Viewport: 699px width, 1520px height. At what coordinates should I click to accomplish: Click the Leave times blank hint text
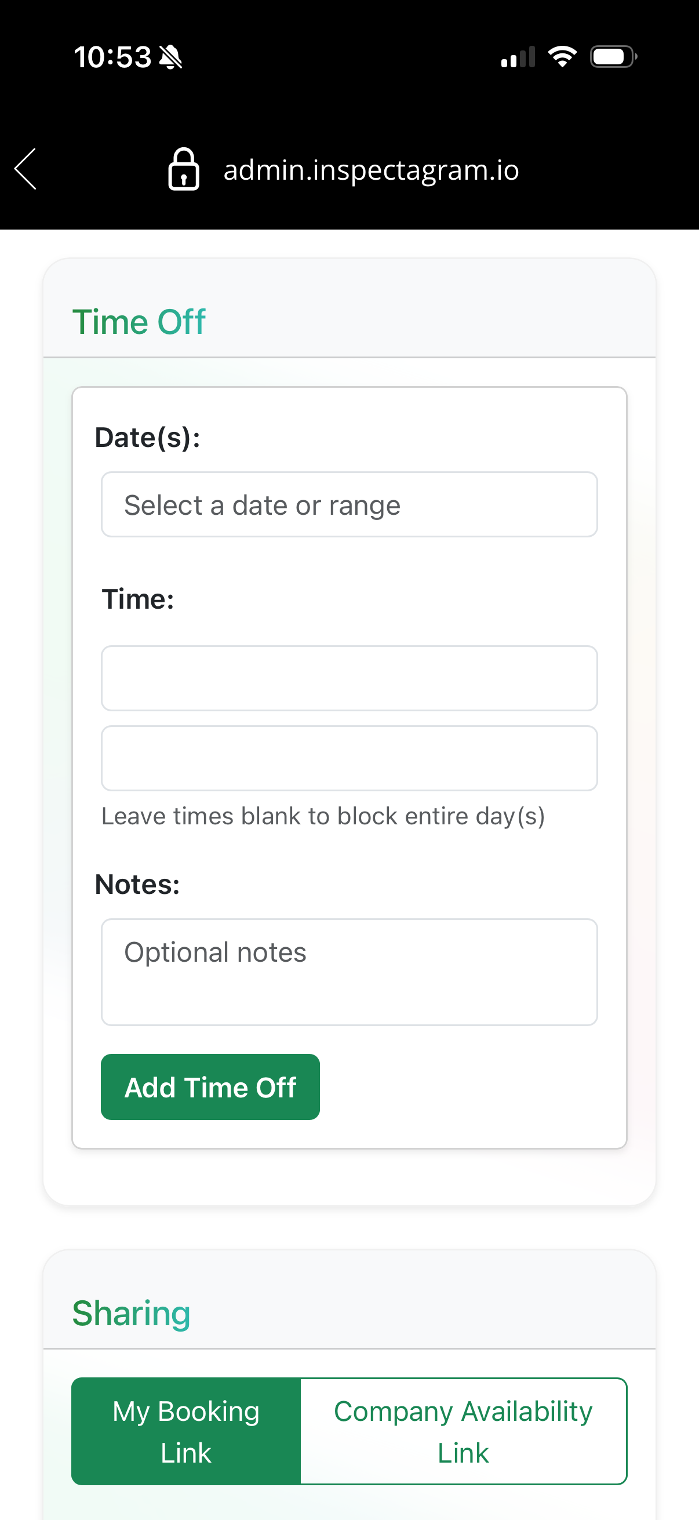click(323, 817)
